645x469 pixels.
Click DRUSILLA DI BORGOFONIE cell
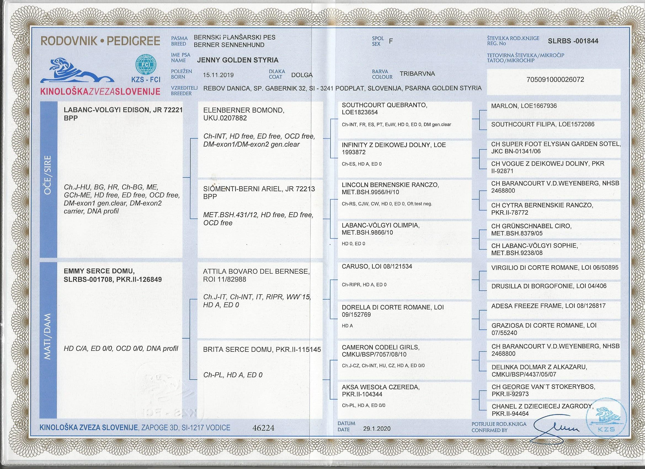[554, 290]
